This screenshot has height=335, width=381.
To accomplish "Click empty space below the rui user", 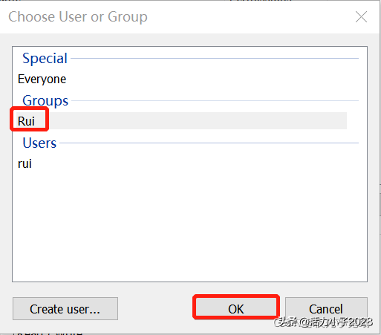I will (189, 225).
